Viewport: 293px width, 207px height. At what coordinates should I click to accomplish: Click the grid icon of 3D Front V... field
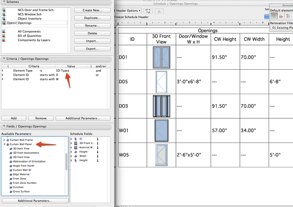tap(76, 143)
